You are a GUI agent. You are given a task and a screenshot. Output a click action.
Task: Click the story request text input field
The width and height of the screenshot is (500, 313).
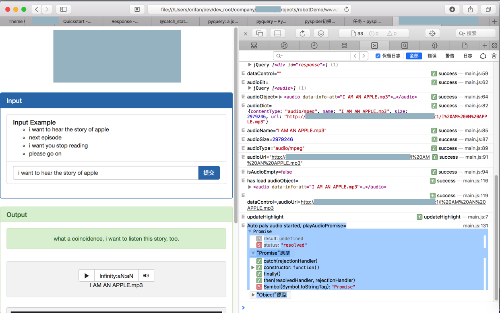[106, 173]
